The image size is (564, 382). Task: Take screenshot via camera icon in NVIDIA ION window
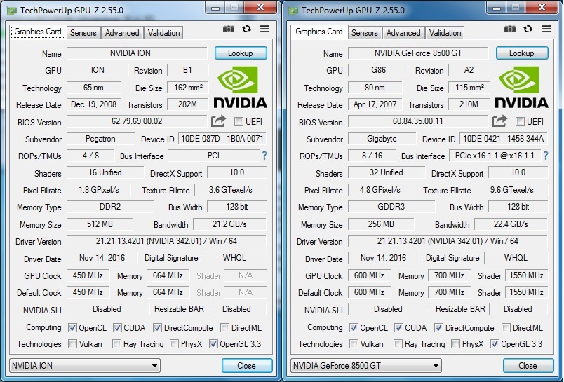pyautogui.click(x=229, y=29)
